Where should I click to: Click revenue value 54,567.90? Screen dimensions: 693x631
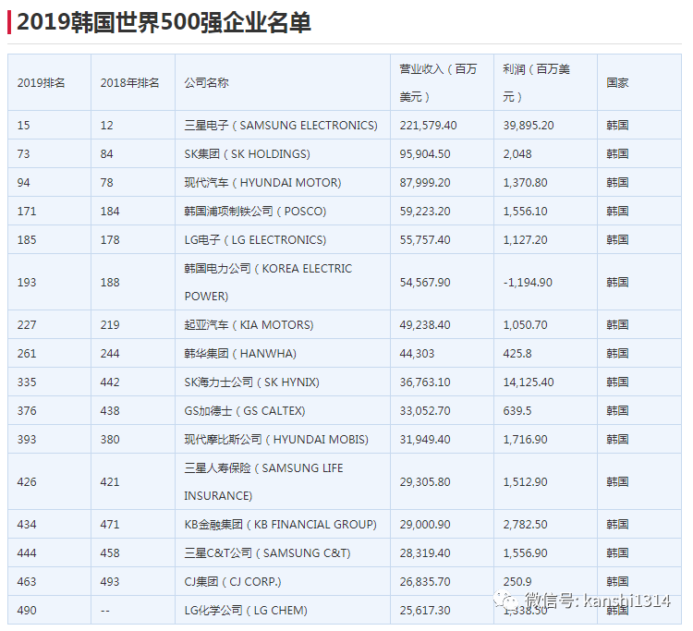click(425, 283)
